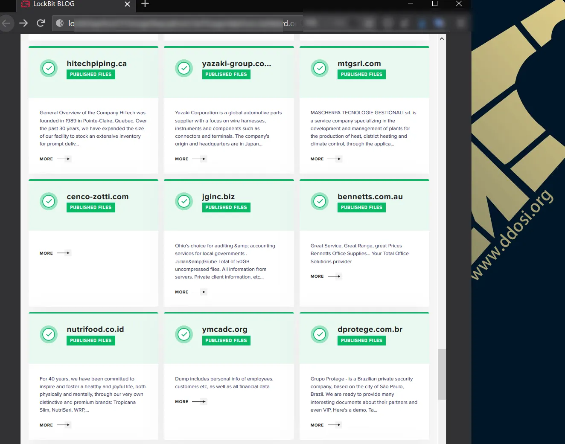Viewport: 565px width, 444px height.
Task: Minimize the browser window
Action: 411,3
